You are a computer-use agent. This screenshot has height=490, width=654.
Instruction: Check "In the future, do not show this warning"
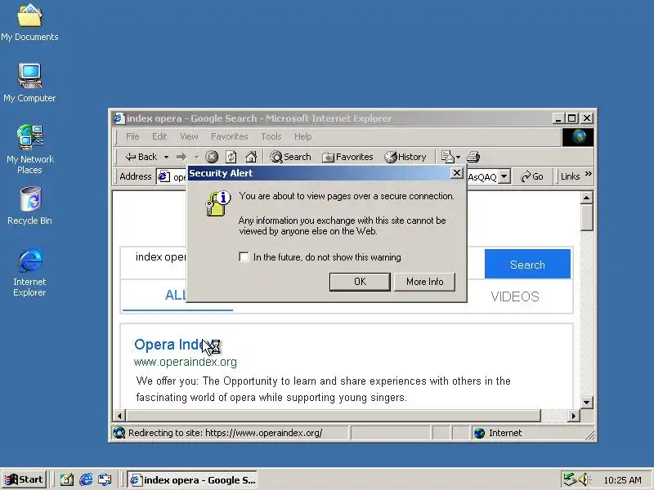tap(244, 256)
